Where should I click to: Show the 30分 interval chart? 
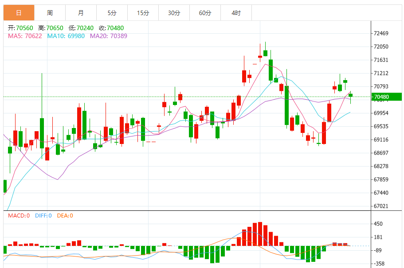pyautogui.click(x=174, y=13)
